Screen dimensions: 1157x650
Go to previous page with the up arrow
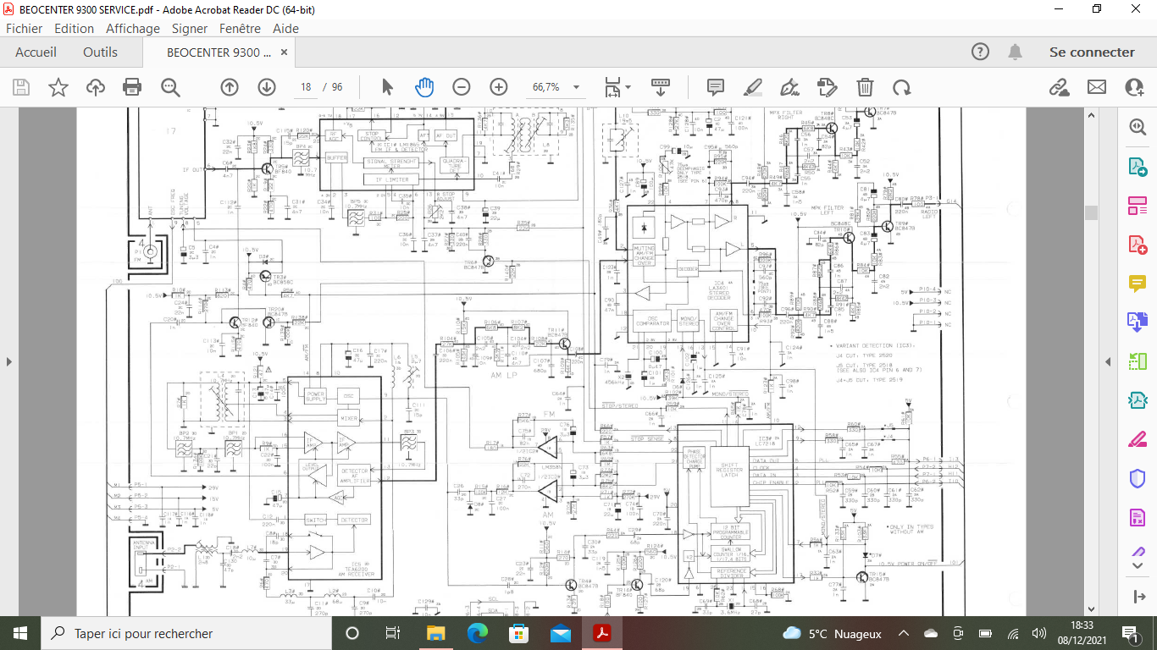(x=230, y=87)
